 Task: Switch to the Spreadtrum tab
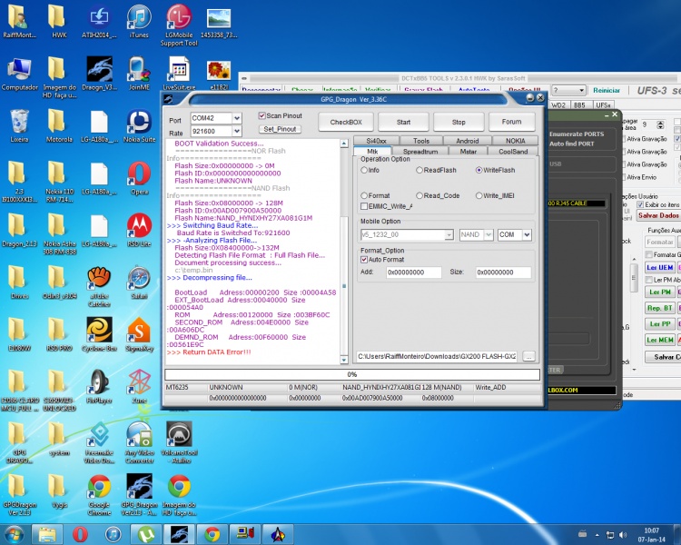click(420, 152)
